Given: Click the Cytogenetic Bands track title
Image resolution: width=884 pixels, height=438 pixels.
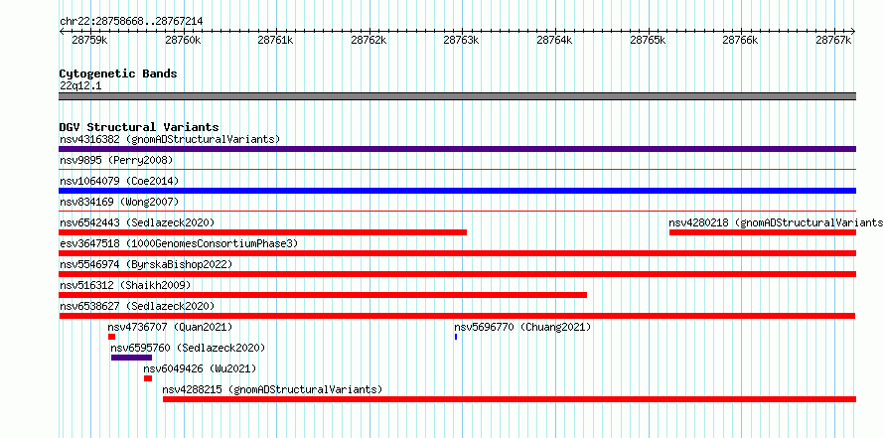Looking at the screenshot, I should tap(118, 73).
